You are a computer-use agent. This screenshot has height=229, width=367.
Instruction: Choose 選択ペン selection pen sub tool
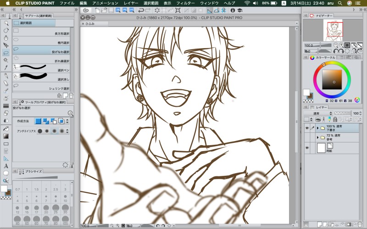(x=41, y=68)
